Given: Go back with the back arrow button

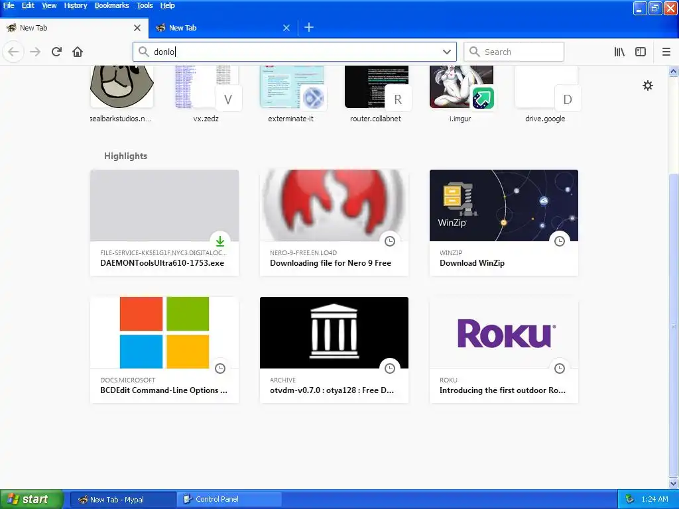Looking at the screenshot, I should click(x=13, y=52).
